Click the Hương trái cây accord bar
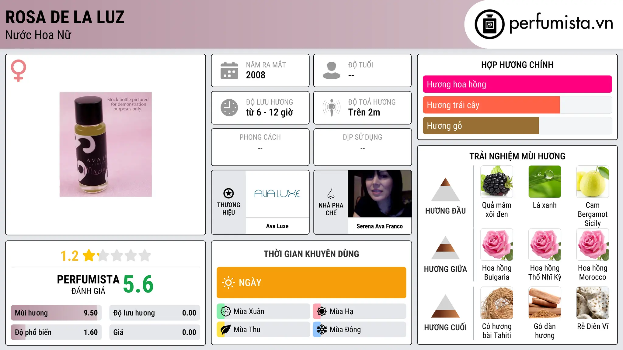The width and height of the screenshot is (623, 350). tap(517, 105)
